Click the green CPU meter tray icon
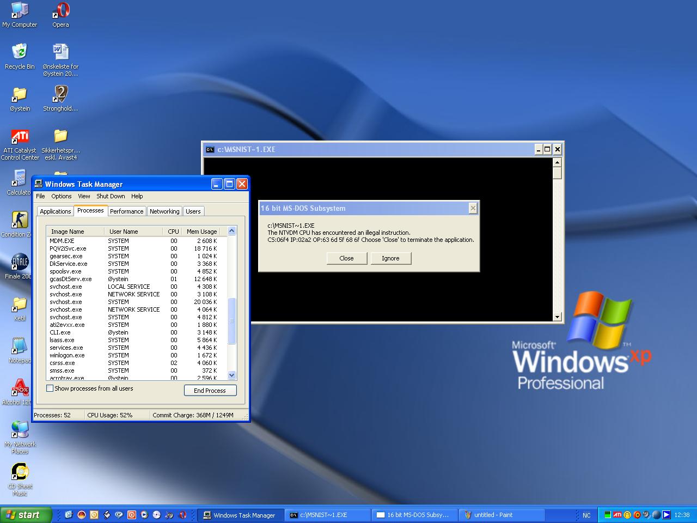 coord(608,515)
